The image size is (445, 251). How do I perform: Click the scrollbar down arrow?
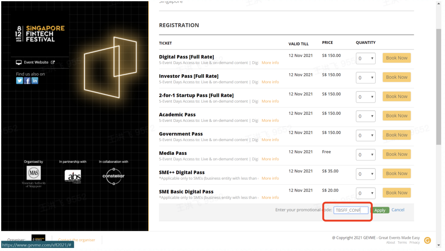coord(439,245)
